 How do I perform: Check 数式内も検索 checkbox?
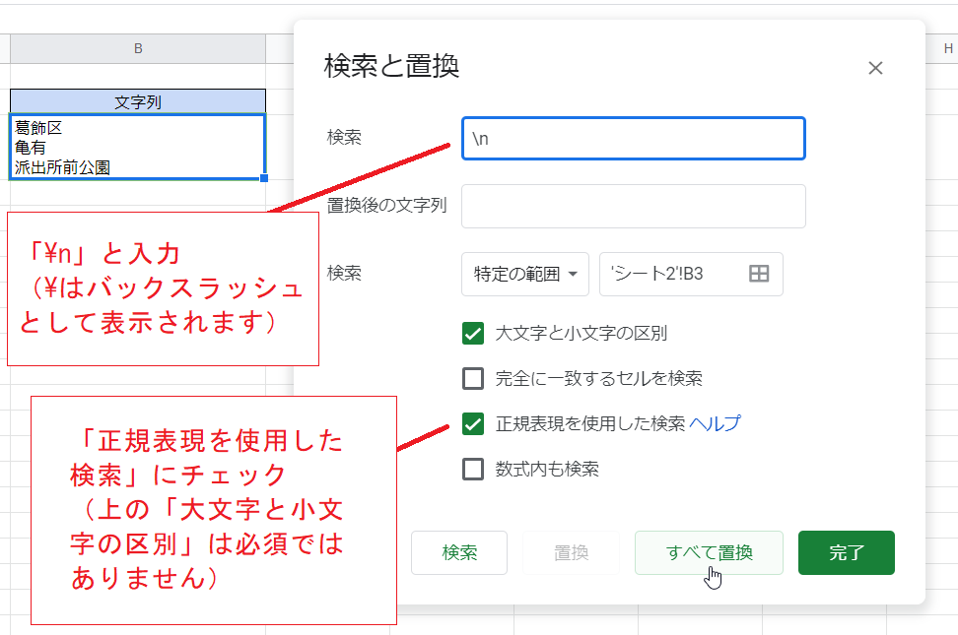pyautogui.click(x=473, y=469)
